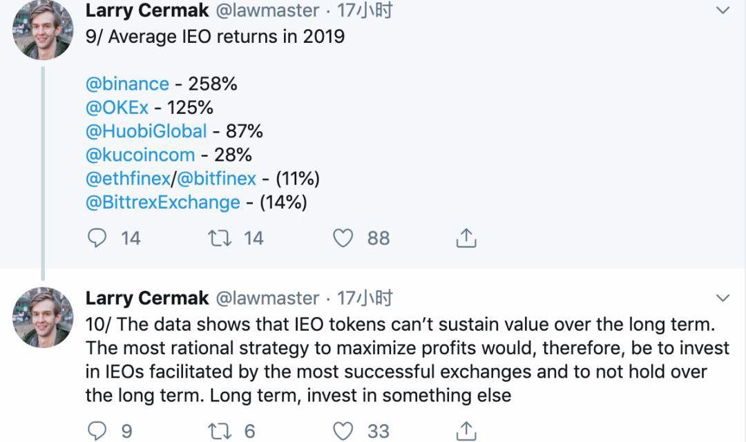The height and width of the screenshot is (442, 746).
Task: Retweet the 9/ IEO returns tweet
Action: point(221,238)
